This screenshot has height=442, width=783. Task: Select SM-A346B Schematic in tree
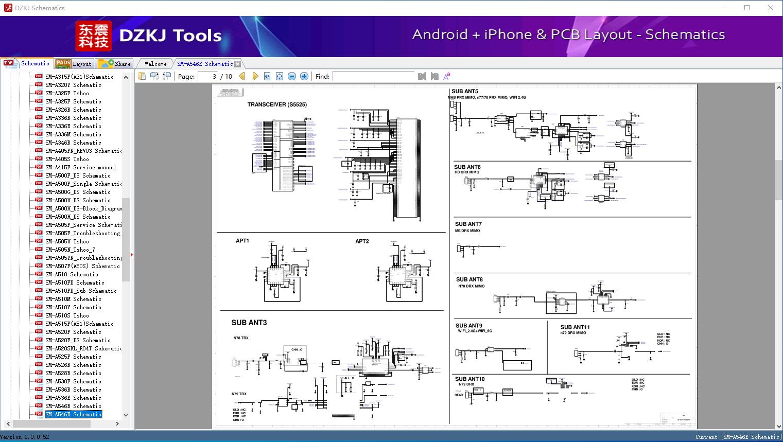point(73,143)
